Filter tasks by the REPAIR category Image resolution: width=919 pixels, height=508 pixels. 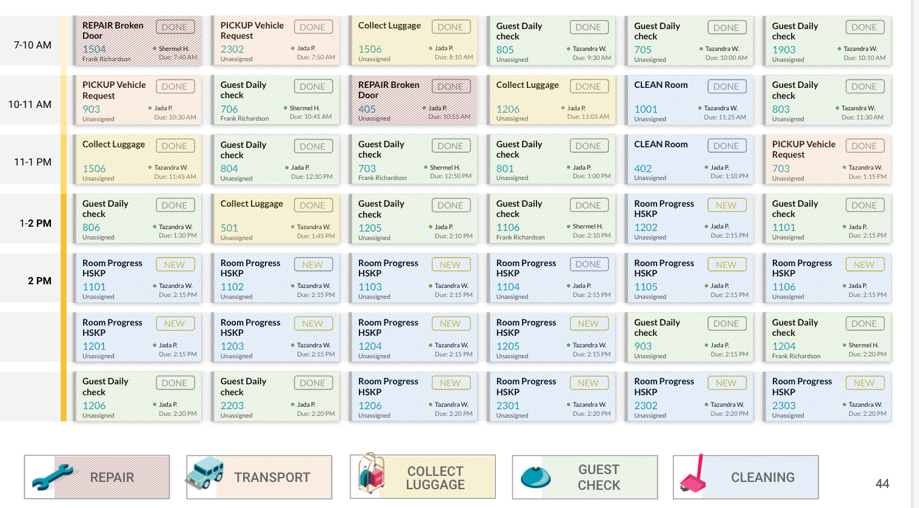click(x=112, y=478)
